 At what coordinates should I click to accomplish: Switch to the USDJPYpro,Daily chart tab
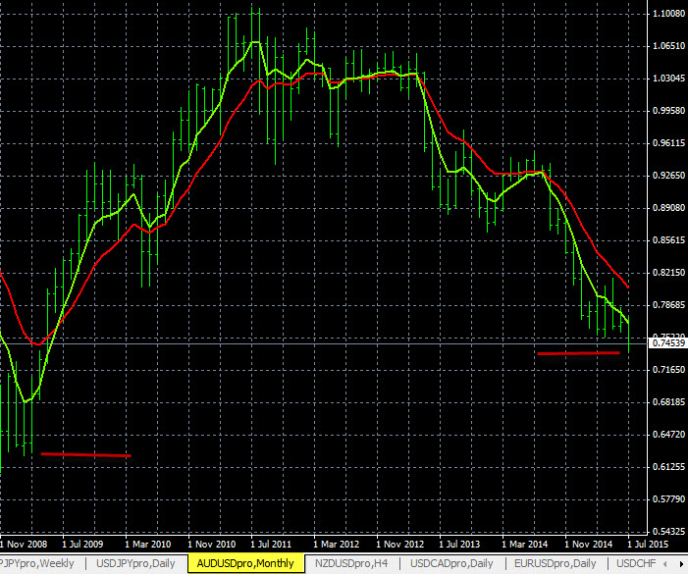135,564
